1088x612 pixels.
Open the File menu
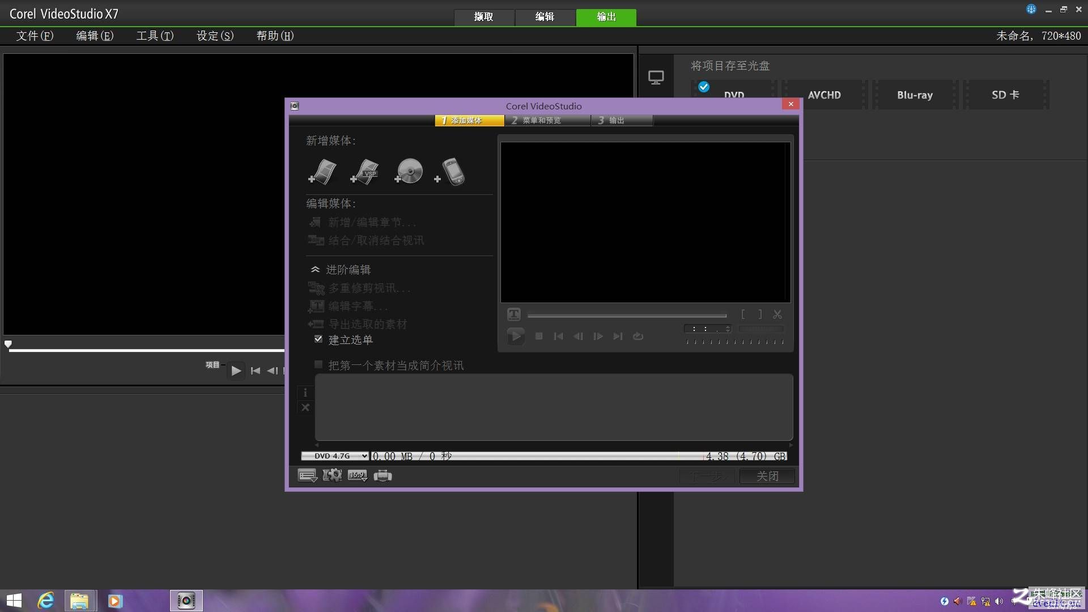point(35,36)
